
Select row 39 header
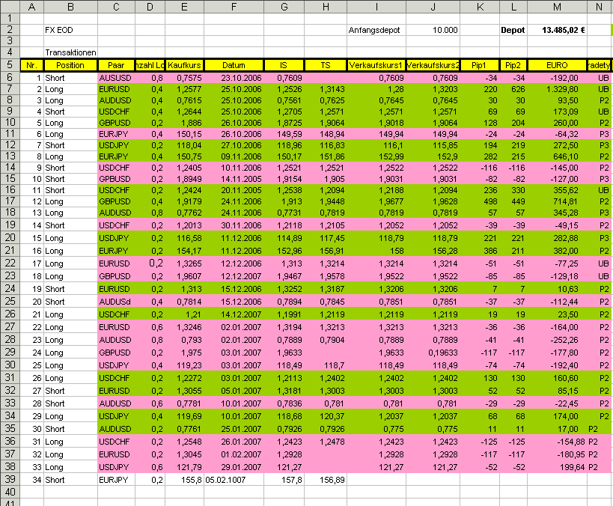pos(10,480)
